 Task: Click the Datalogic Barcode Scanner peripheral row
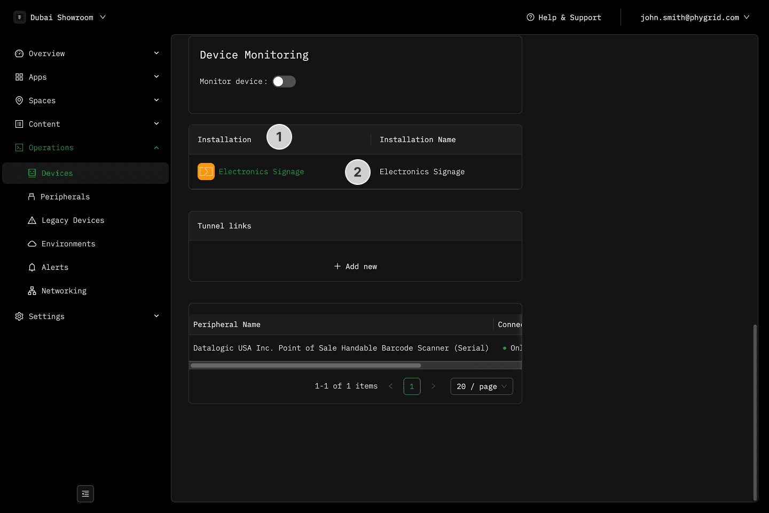(355, 348)
